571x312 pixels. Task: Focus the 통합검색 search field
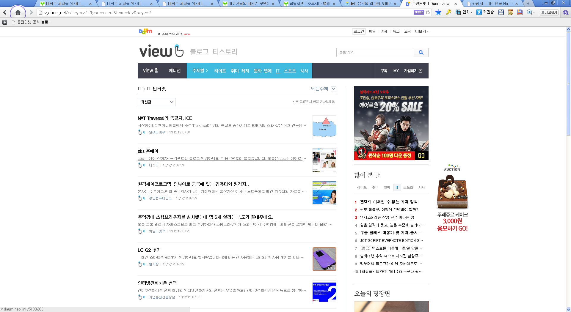(375, 52)
